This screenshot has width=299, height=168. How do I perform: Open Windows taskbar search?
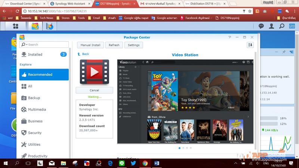point(17,163)
